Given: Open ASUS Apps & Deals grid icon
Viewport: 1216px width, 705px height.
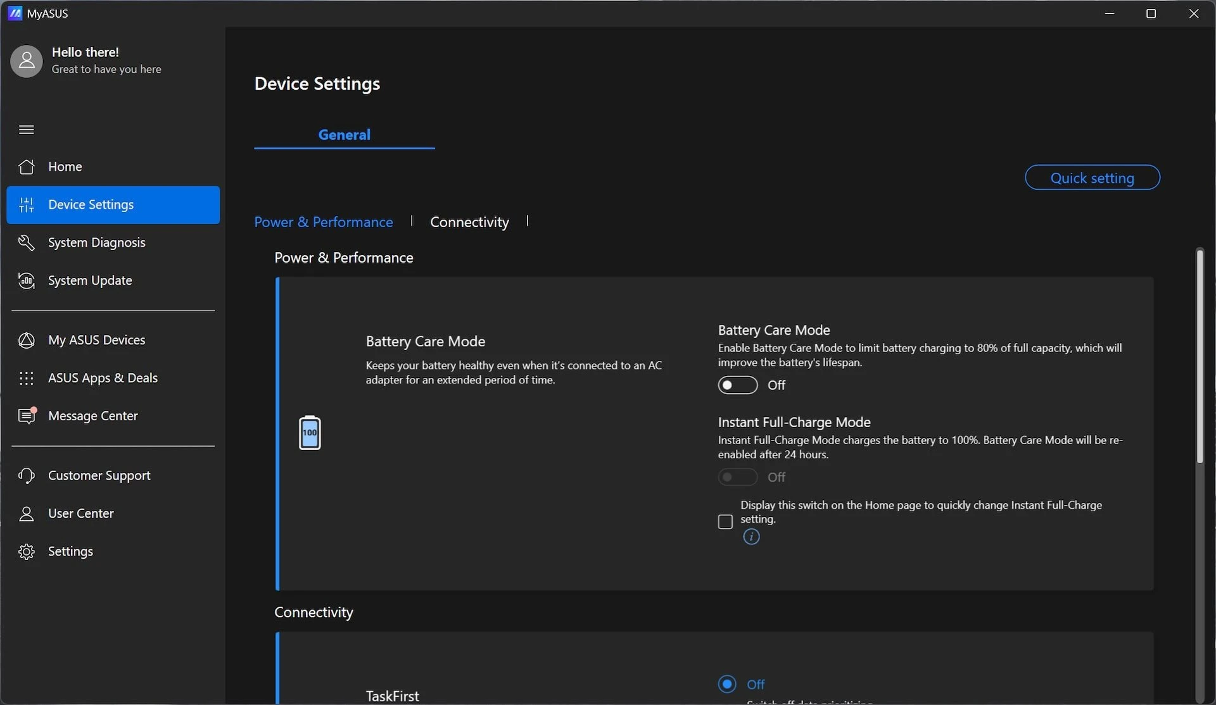Looking at the screenshot, I should pos(26,378).
